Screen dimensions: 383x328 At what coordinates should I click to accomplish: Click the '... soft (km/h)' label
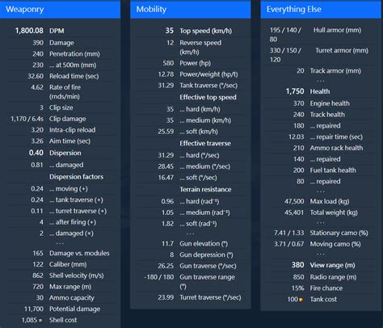[199, 132]
